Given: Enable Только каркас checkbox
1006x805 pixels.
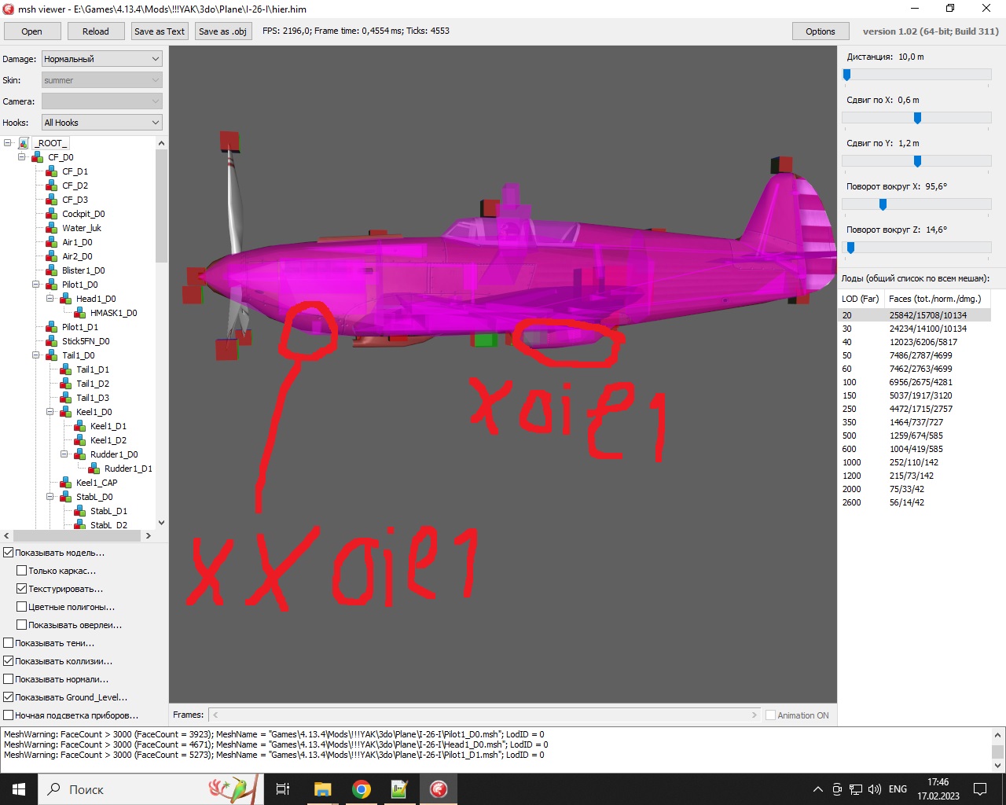Looking at the screenshot, I should point(22,571).
